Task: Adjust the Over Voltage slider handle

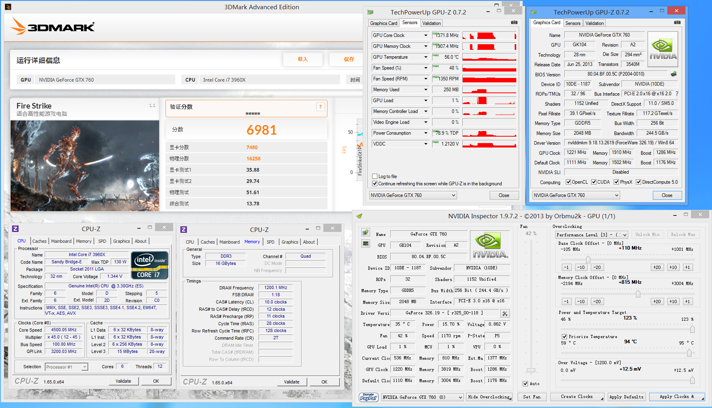Action: pos(692,379)
